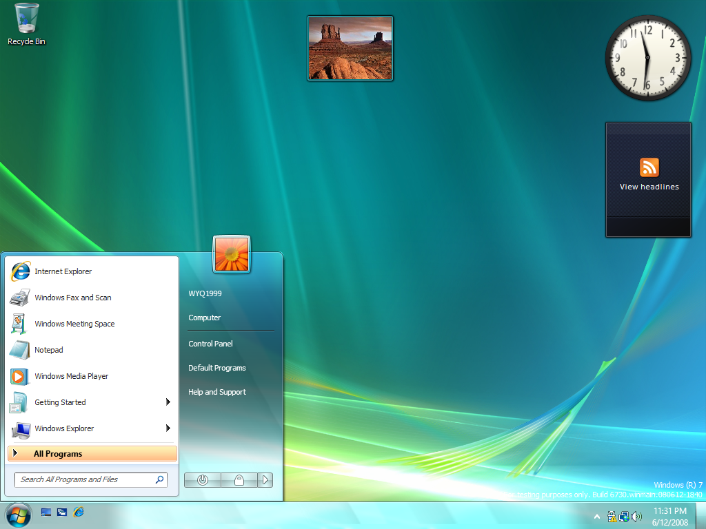706x529 pixels.
Task: Open Internet Explorer from the Start menu
Action: click(x=63, y=271)
